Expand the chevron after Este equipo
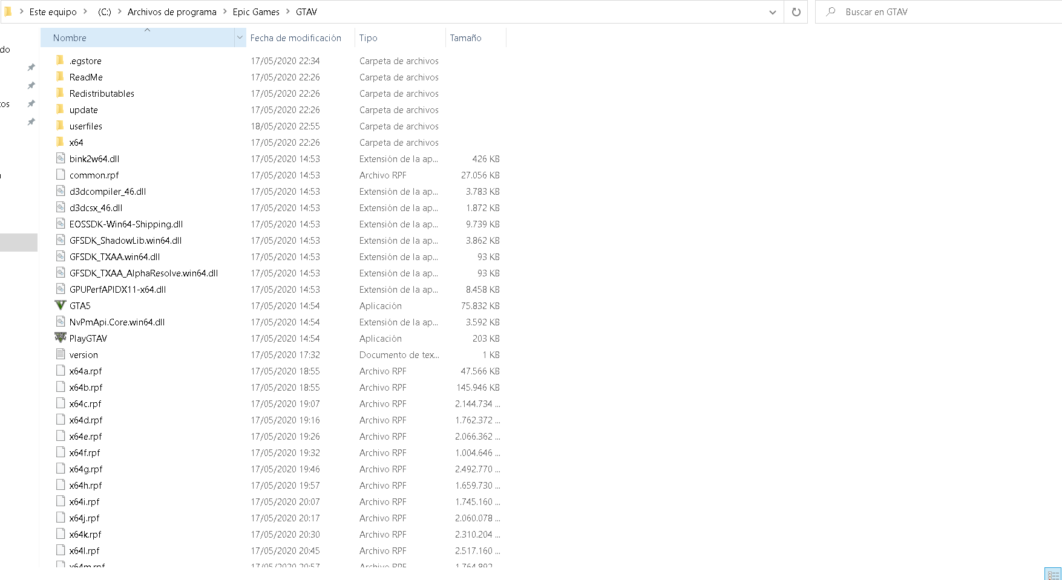Image resolution: width=1062 pixels, height=580 pixels. [x=85, y=12]
